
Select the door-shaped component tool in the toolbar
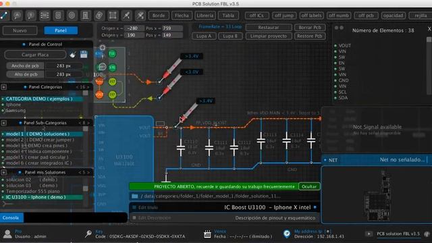pos(86,16)
